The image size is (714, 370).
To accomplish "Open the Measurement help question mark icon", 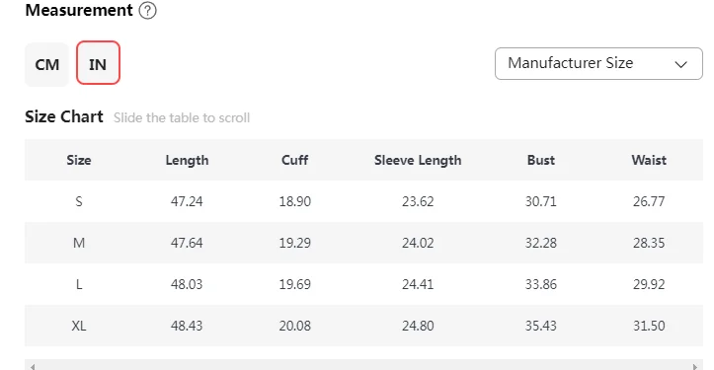I will click(x=147, y=10).
